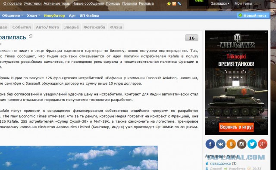
Task: Expand the Закладки dropdown
Action: (x=220, y=3)
